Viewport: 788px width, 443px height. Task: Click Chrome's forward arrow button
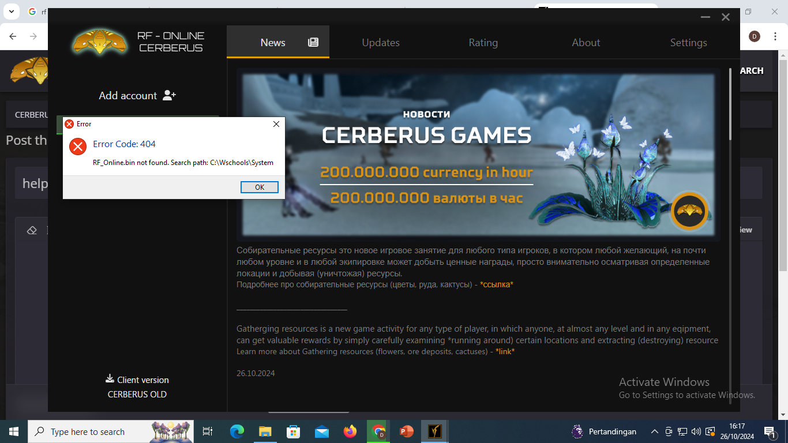coord(33,36)
